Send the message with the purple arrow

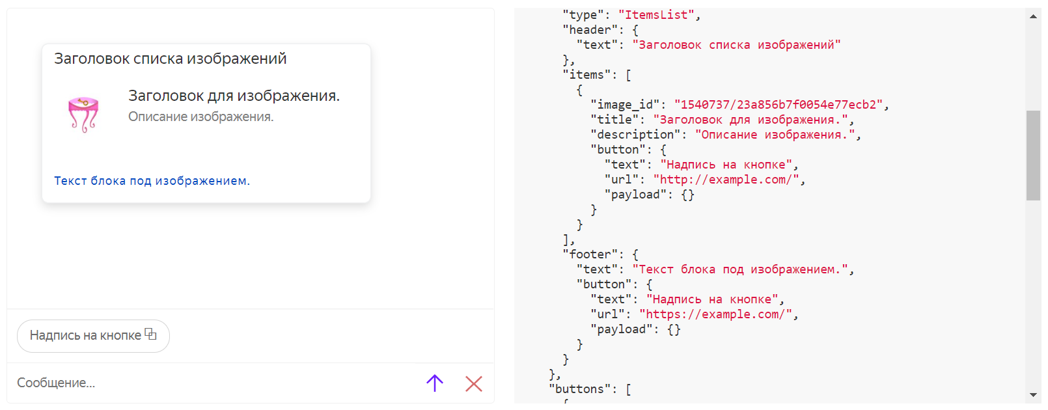(x=434, y=383)
